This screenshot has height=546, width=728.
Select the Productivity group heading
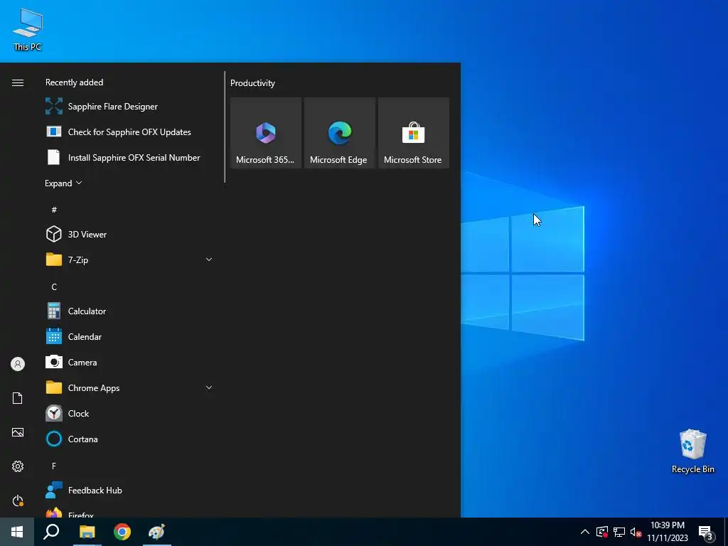click(252, 83)
